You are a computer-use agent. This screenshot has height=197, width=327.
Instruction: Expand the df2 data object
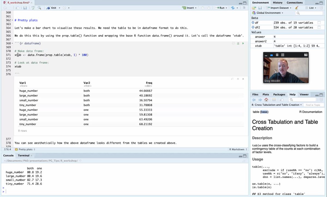point(253,27)
